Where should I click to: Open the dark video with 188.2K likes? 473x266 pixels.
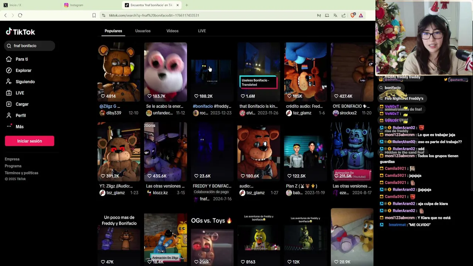(x=212, y=72)
